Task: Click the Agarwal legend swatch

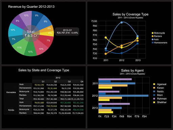Action: point(154,84)
